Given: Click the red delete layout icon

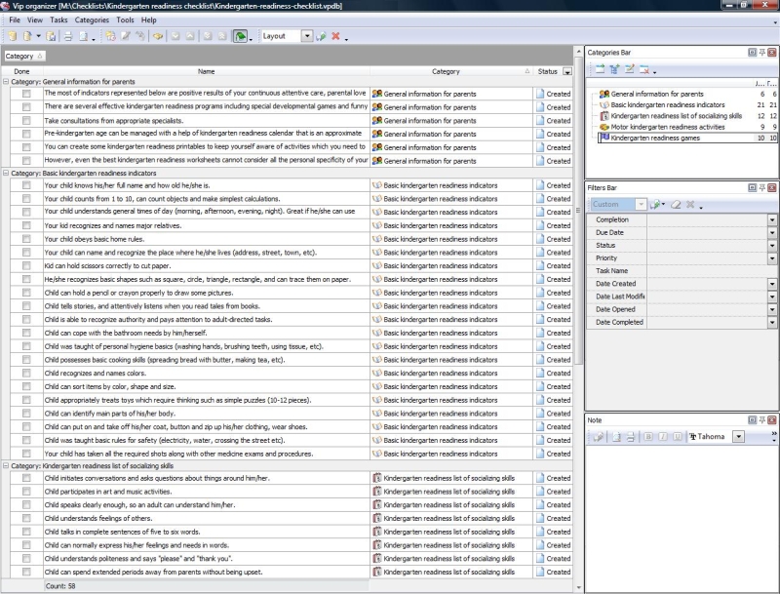Looking at the screenshot, I should [335, 36].
